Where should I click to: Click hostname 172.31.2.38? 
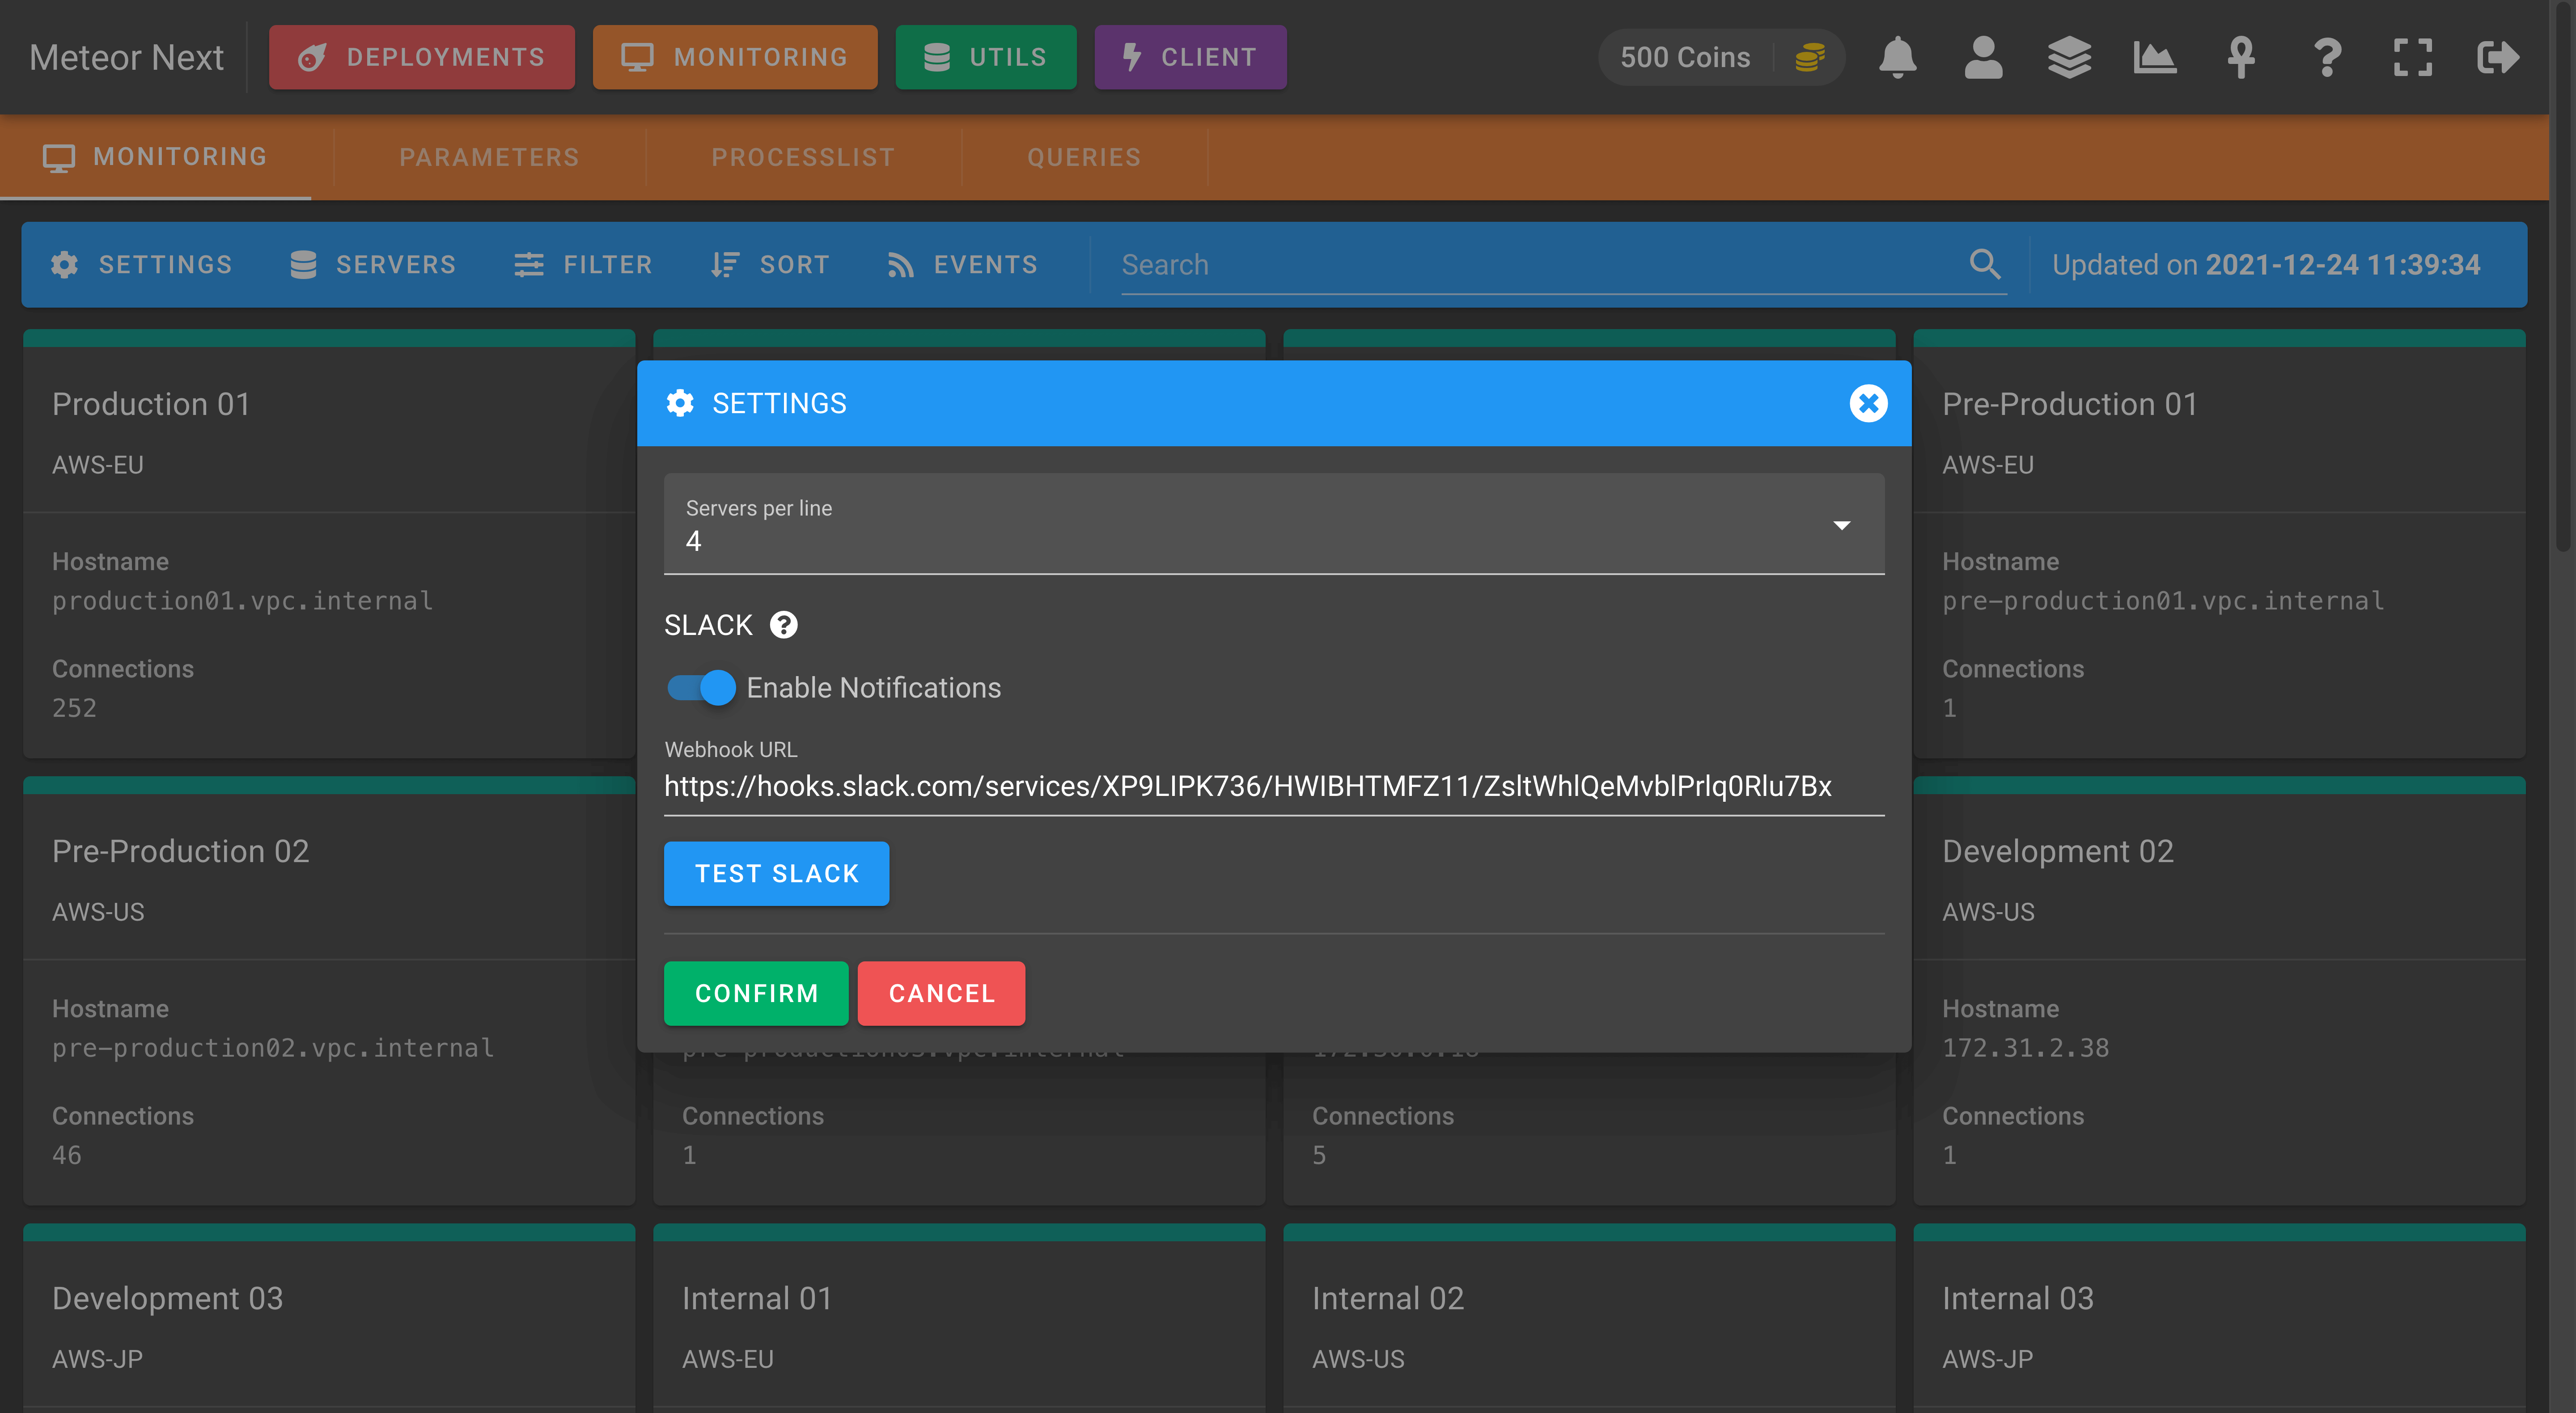[2025, 1048]
